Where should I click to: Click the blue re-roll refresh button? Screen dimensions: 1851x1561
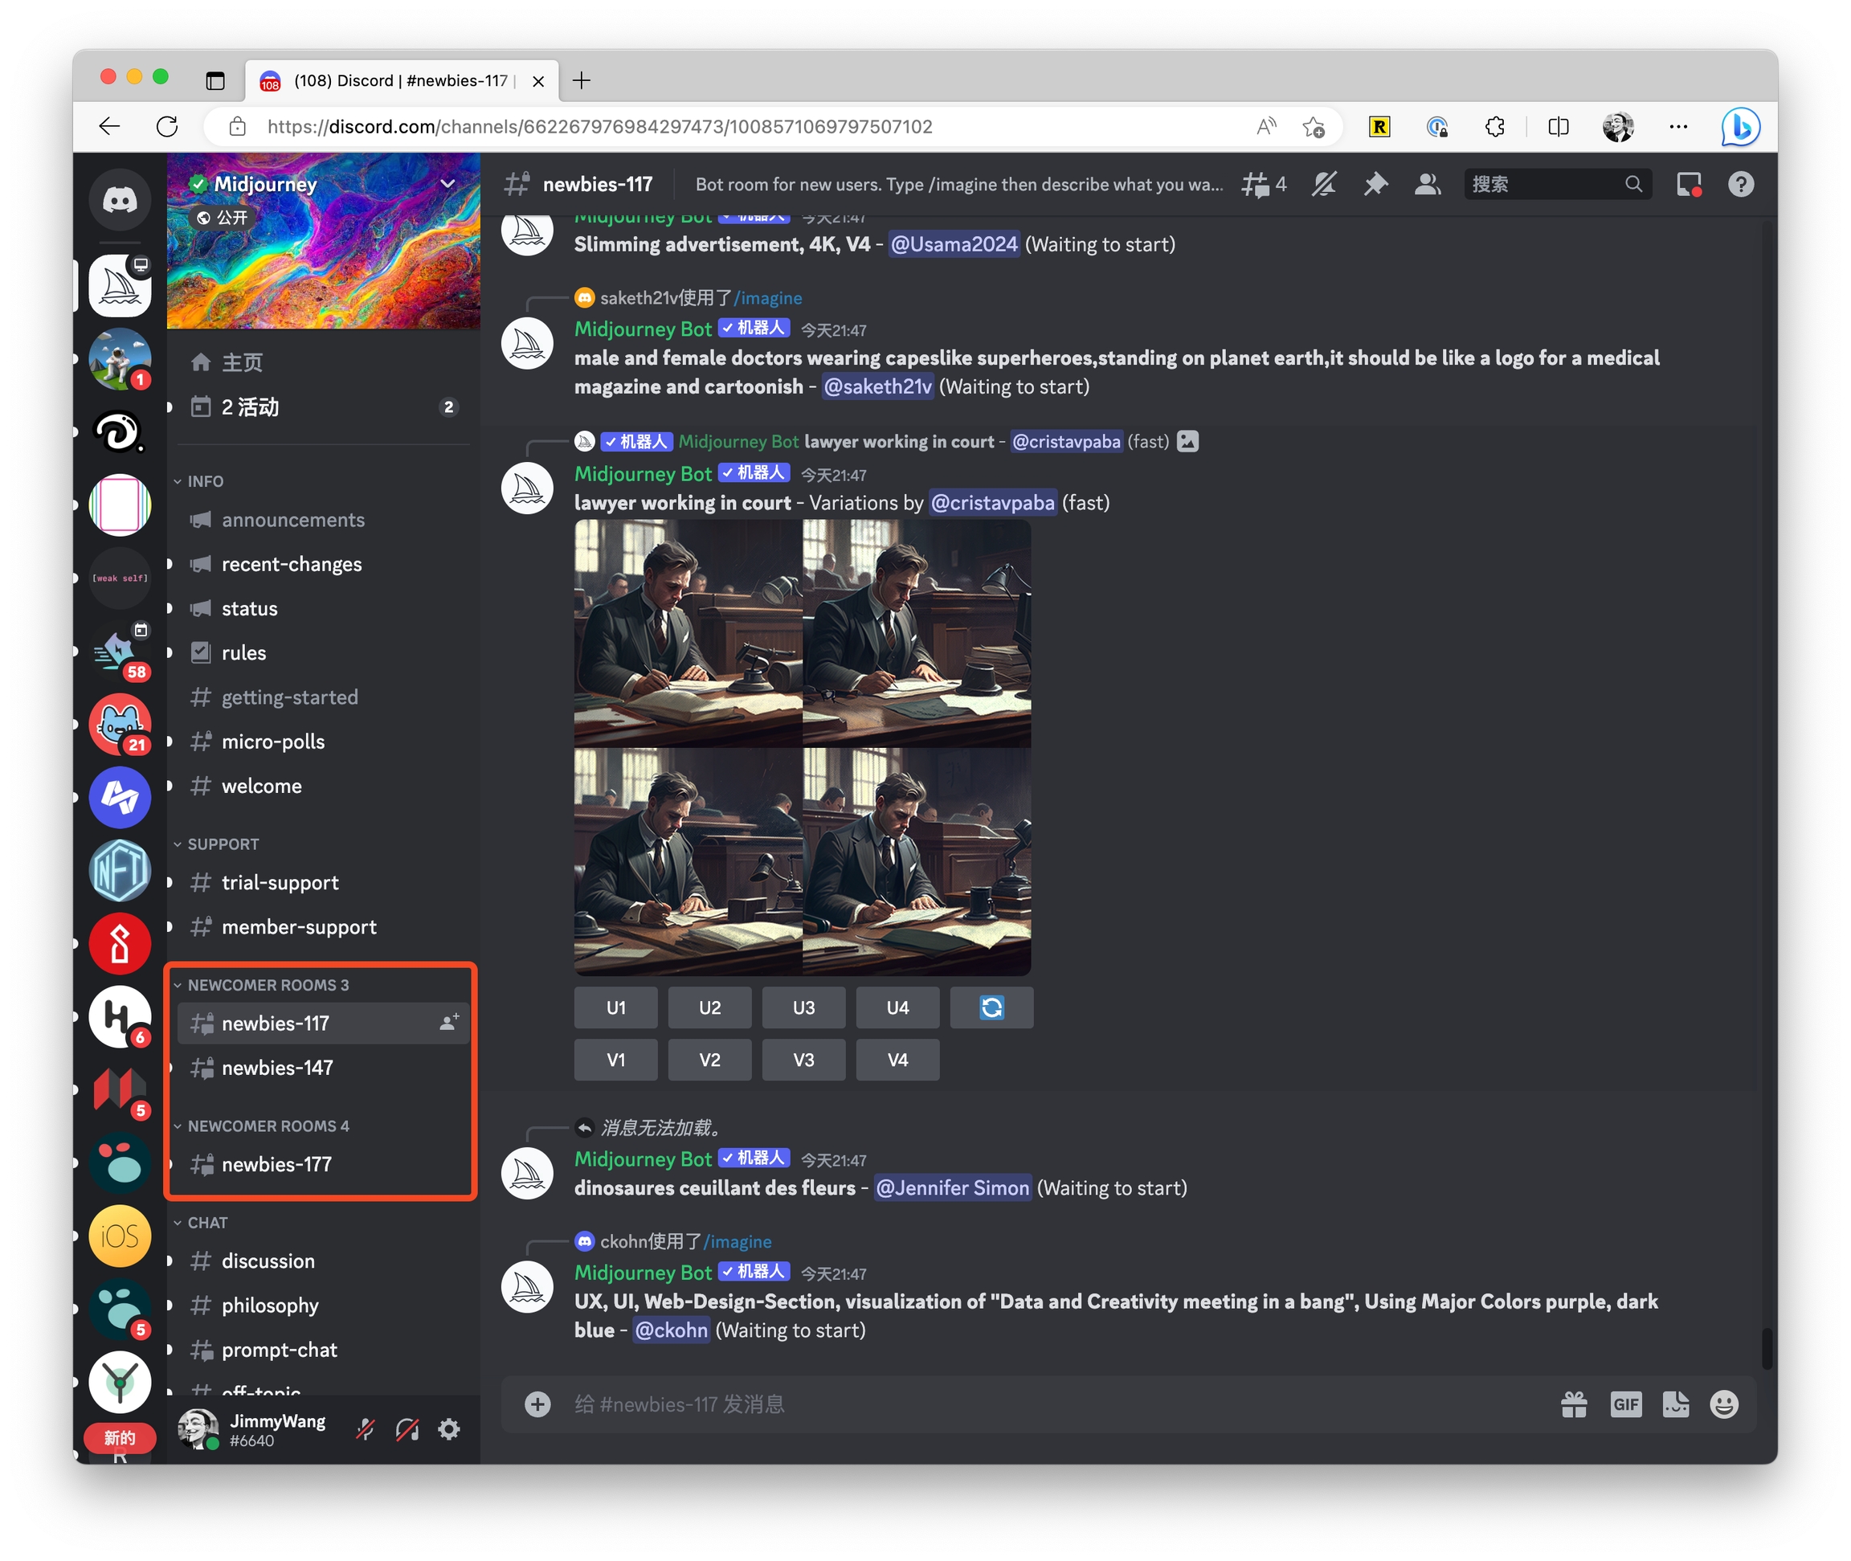pos(991,1008)
